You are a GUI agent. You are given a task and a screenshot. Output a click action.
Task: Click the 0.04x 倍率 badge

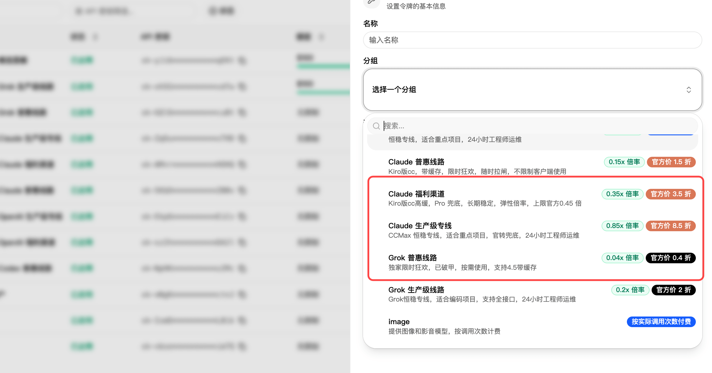[x=622, y=258]
